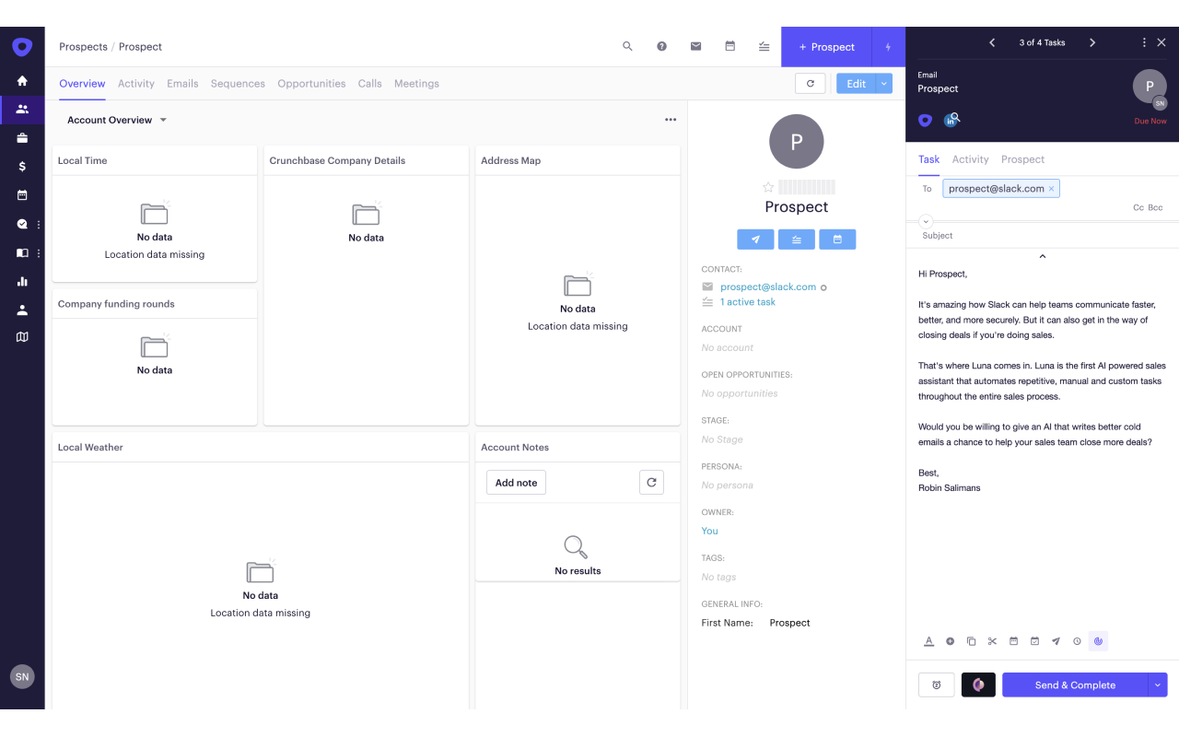The image size is (1179, 737).
Task: Remove the prospect@slack.com recipient chip
Action: coord(1051,189)
